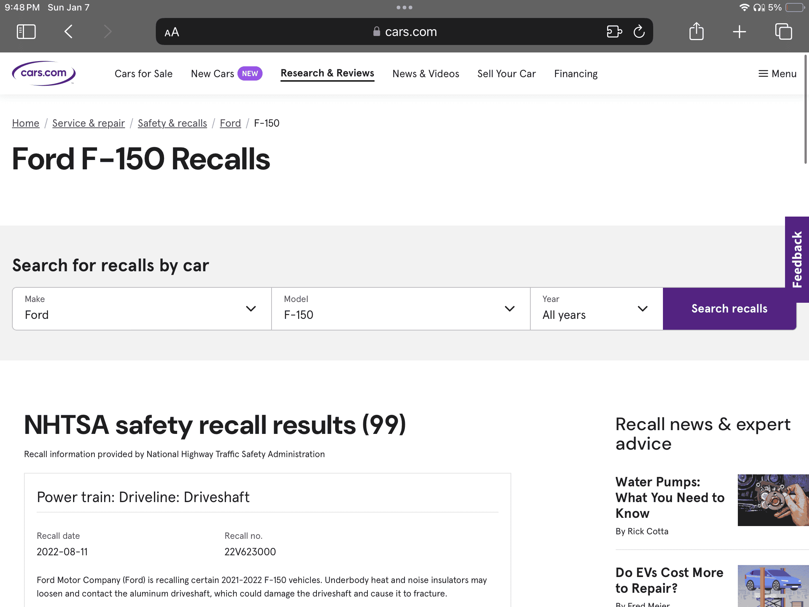Open the Financing navigation item
809x607 pixels.
pyautogui.click(x=576, y=74)
